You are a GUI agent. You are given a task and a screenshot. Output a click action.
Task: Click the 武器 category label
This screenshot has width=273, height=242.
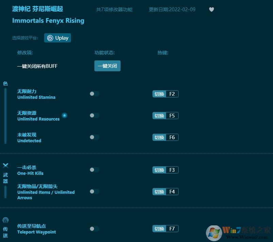[5, 178]
